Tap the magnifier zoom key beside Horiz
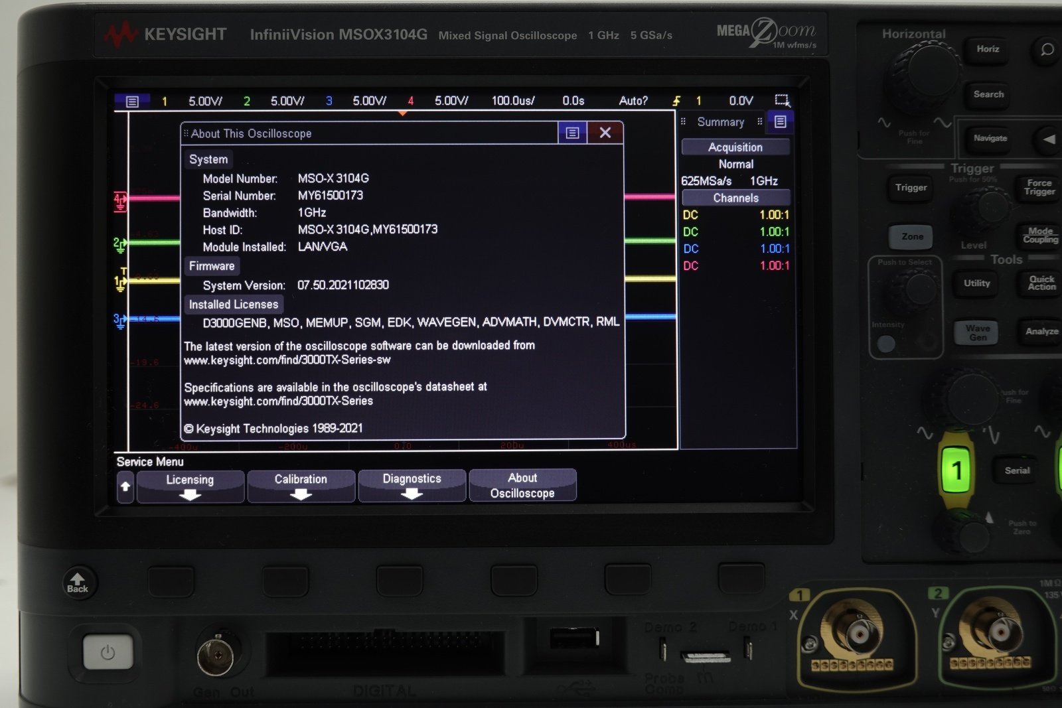The image size is (1062, 708). coord(1047,50)
